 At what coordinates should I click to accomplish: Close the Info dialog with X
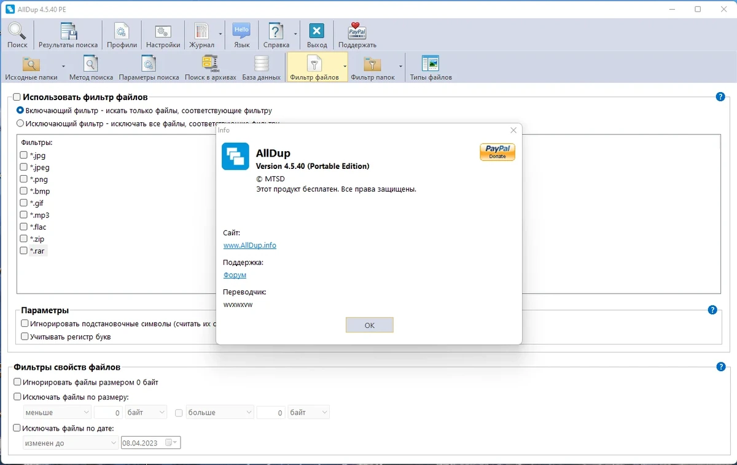pos(513,130)
